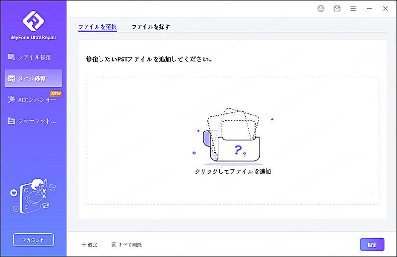This screenshot has width=397, height=257.
Task: Click the アカウント button
Action: coord(33,240)
